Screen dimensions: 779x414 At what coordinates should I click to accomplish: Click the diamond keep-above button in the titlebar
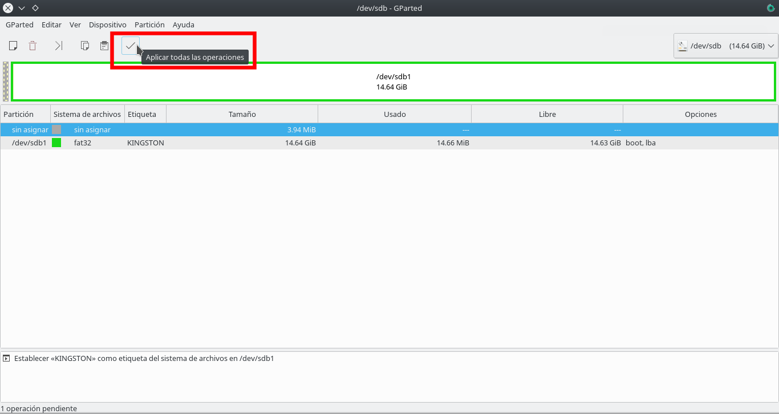(x=35, y=8)
